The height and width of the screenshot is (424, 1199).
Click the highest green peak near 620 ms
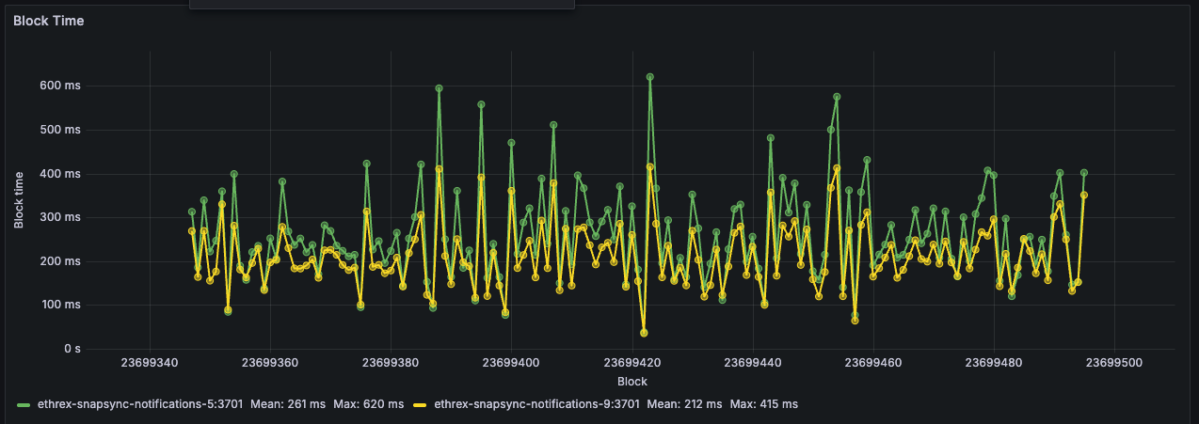(x=649, y=77)
